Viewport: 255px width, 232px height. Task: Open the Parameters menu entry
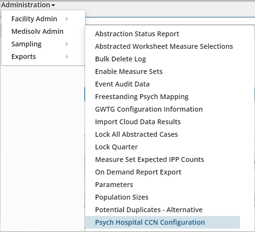[114, 185]
